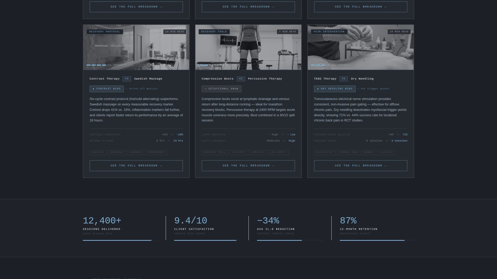Click the 12,400+ sessions delivered figure

(x=102, y=221)
